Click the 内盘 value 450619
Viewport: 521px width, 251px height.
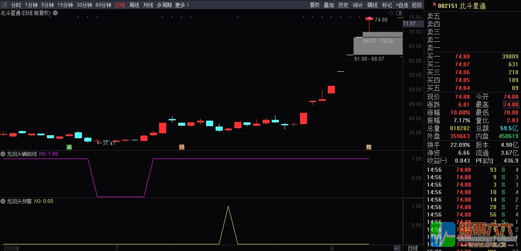click(x=509, y=136)
